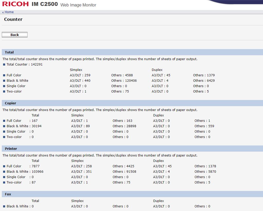Select A3/DLT : 440 in Total section

(x=80, y=81)
